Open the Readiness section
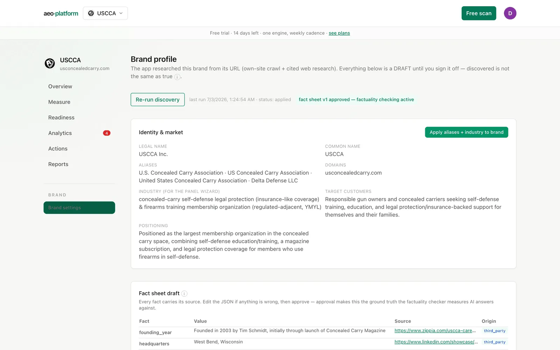560x350 pixels. 61,118
